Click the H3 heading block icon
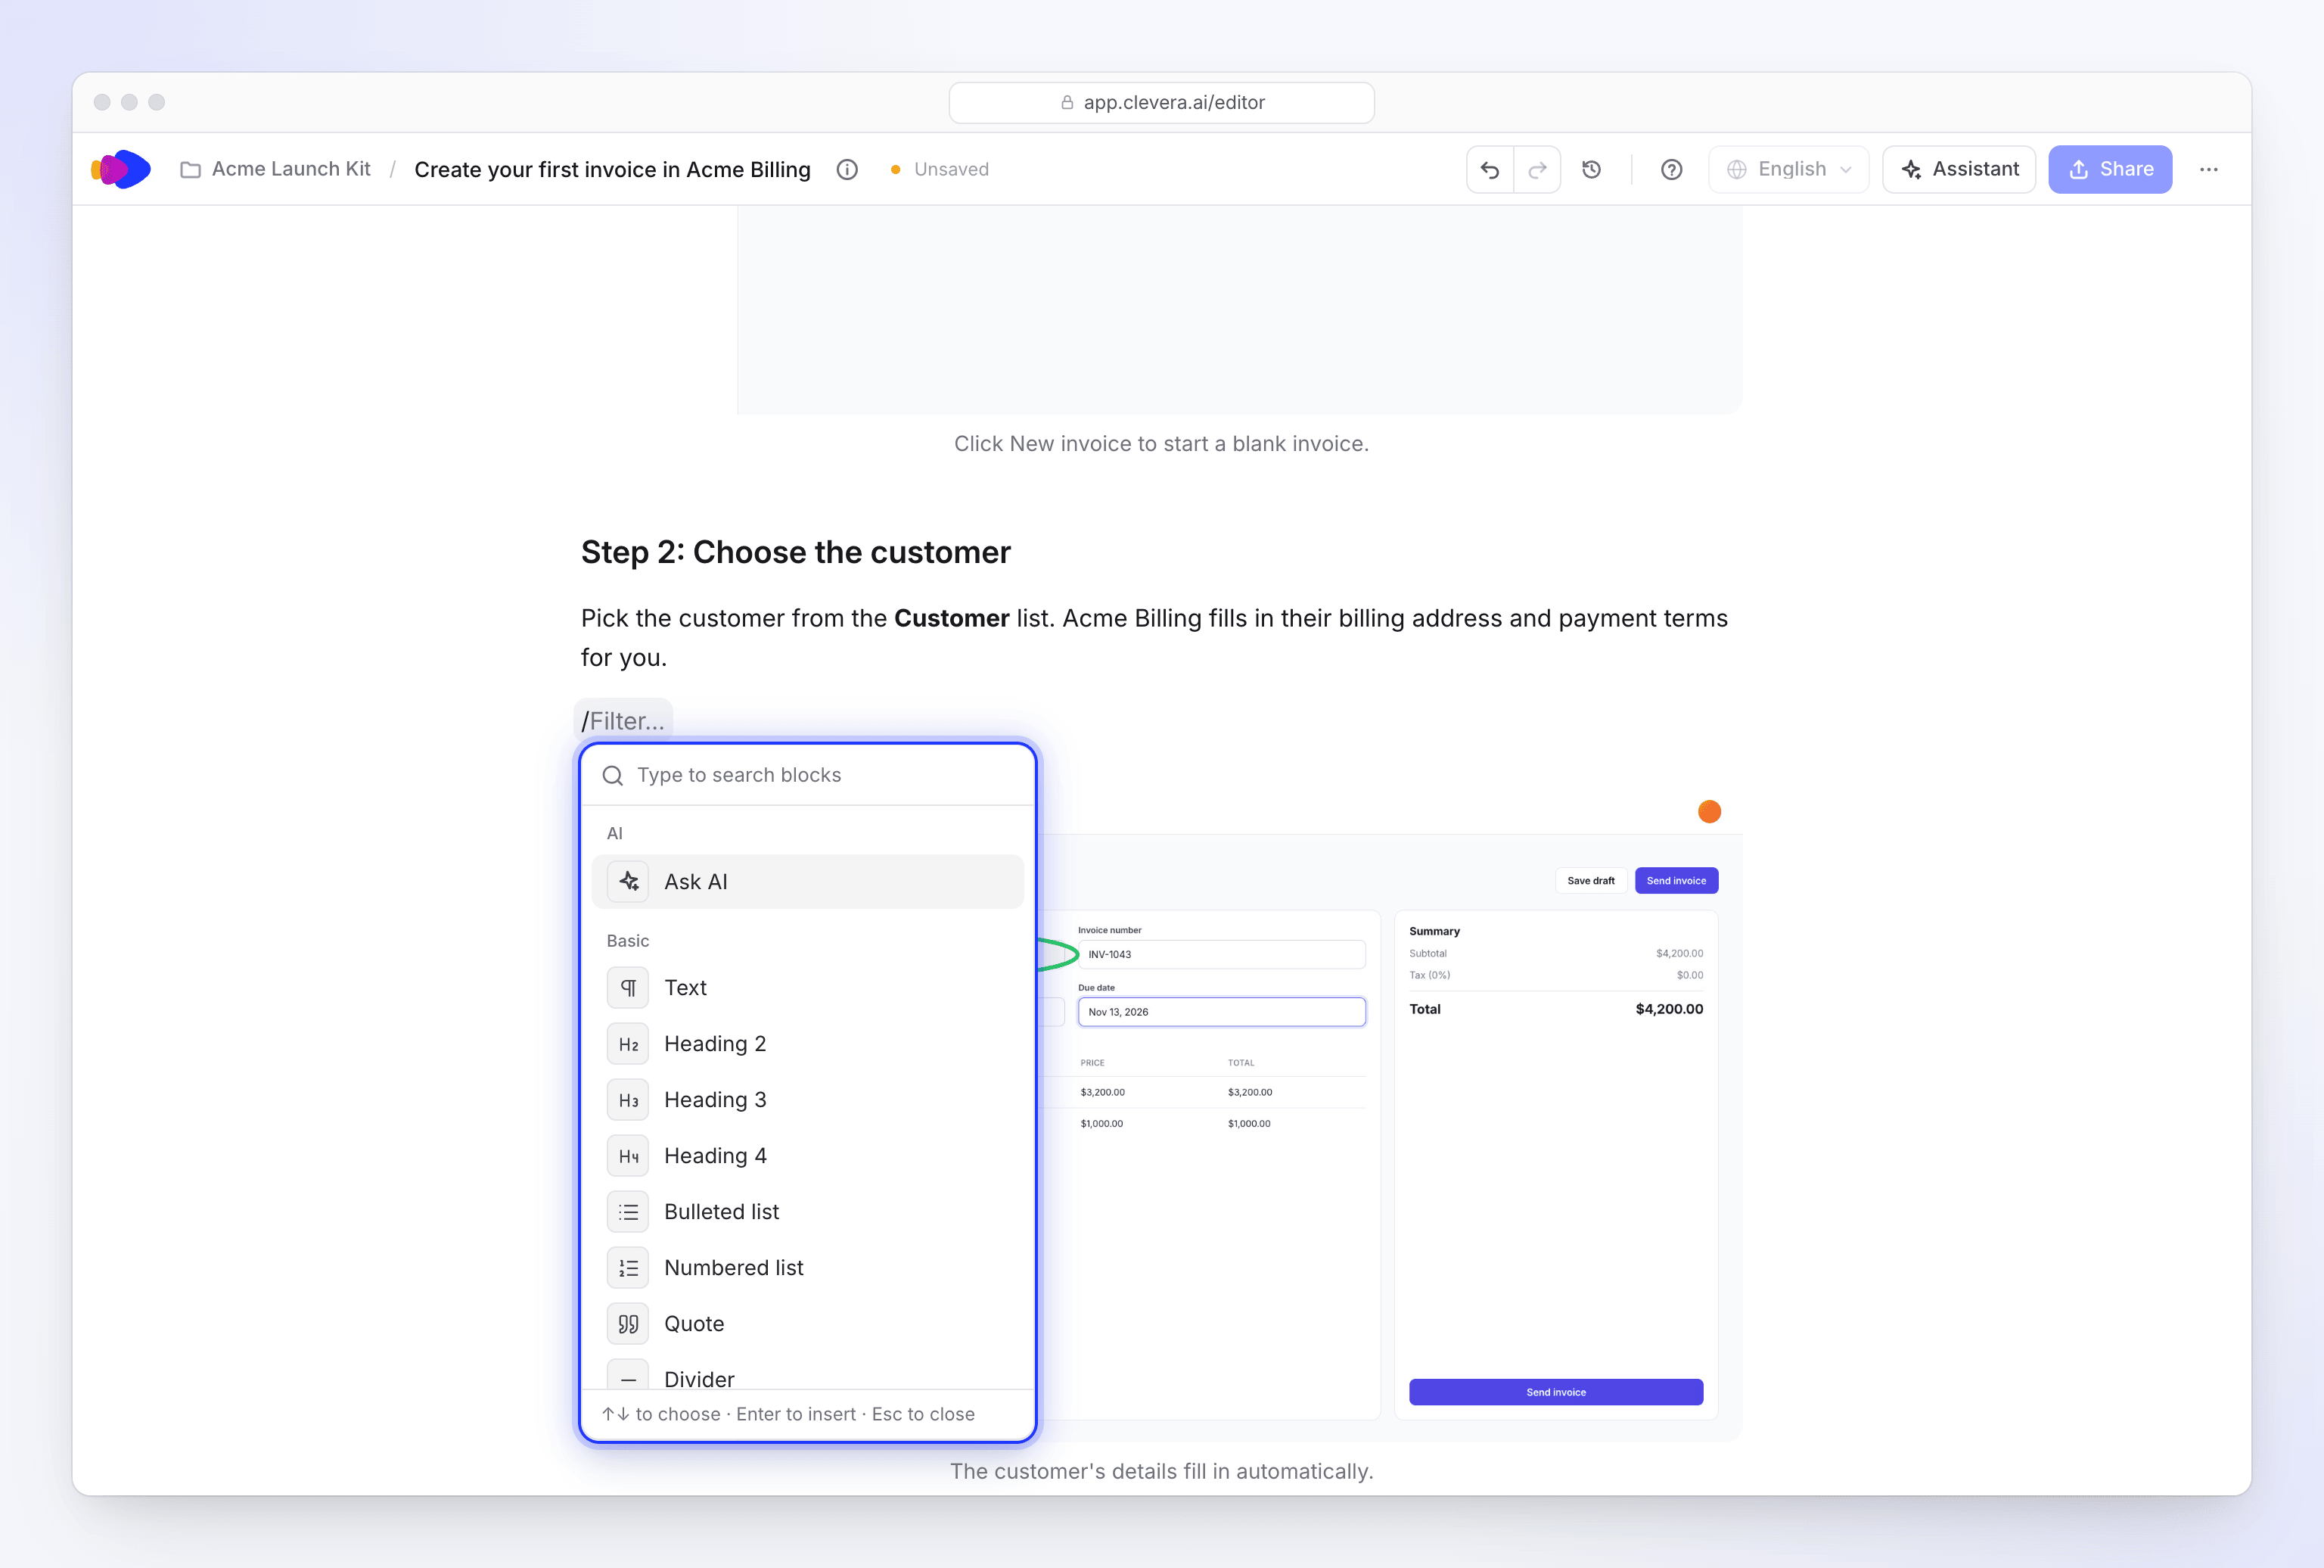 (628, 1100)
